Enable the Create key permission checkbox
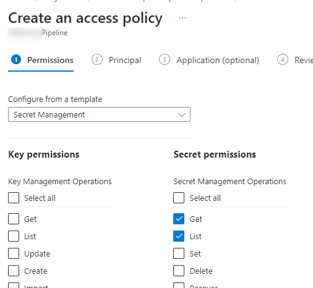This screenshot has width=313, height=288. (14, 271)
